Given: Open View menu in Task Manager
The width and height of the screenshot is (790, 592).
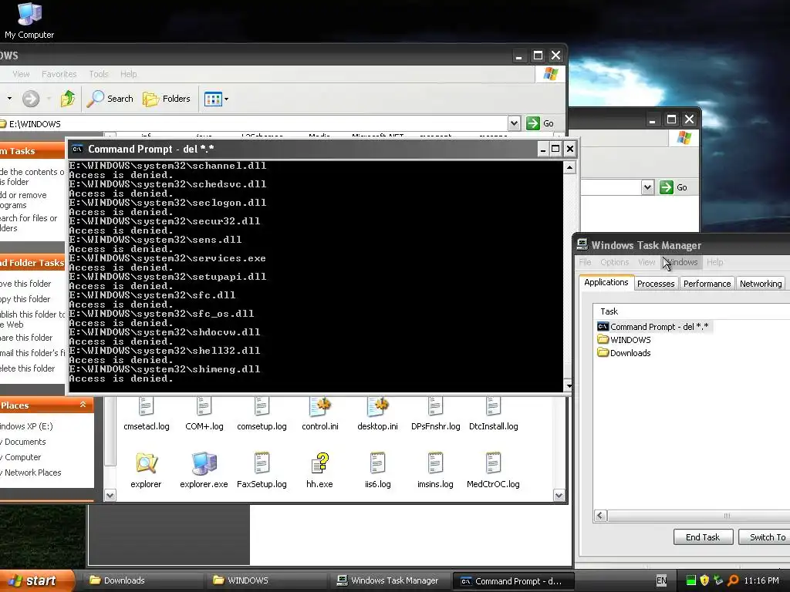Looking at the screenshot, I should [x=647, y=262].
